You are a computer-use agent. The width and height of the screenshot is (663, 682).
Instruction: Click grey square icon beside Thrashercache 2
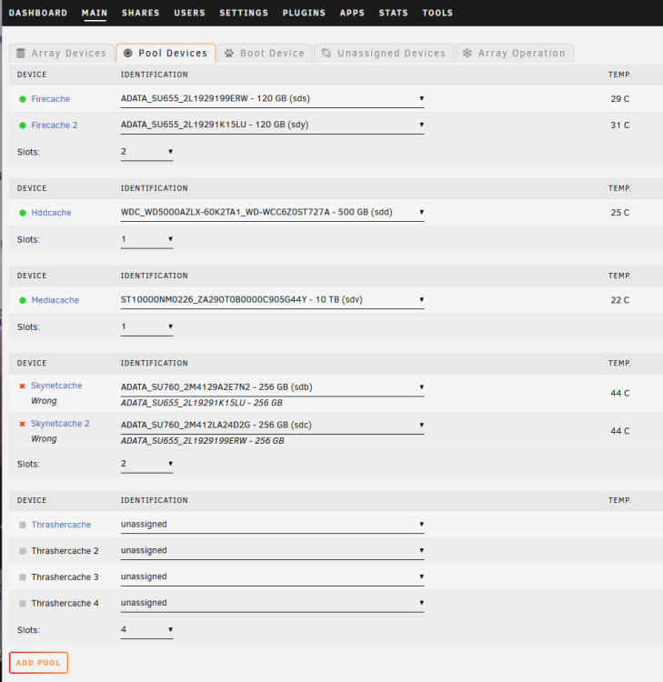23,551
